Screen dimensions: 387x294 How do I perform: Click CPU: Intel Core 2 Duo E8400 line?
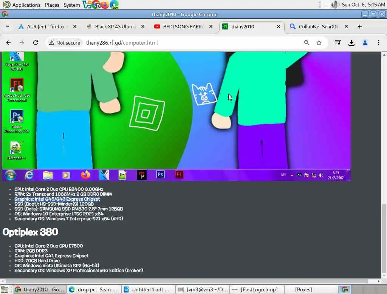click(x=59, y=189)
